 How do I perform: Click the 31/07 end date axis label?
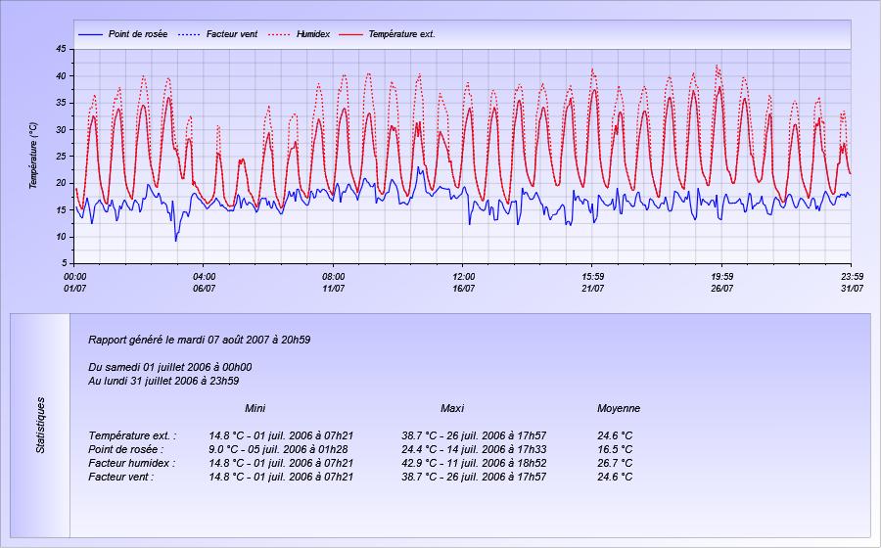[852, 289]
